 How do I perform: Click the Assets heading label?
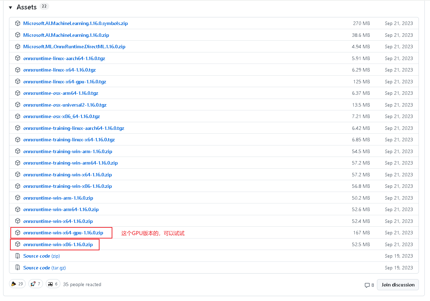coord(27,7)
